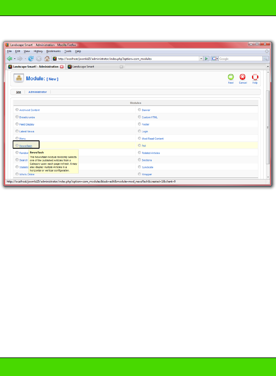Click the search magnifier icon

tap(265, 59)
